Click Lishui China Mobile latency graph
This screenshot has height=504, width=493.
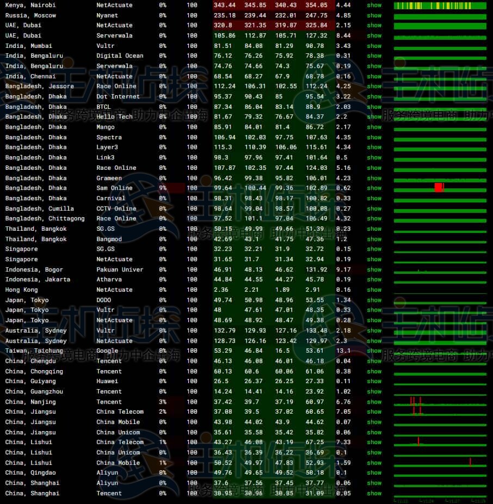tap(440, 463)
